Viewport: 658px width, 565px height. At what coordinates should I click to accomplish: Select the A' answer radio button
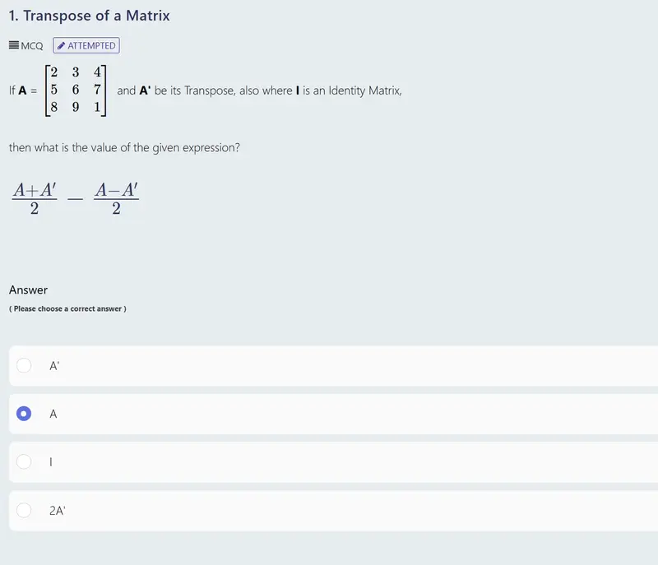24,365
